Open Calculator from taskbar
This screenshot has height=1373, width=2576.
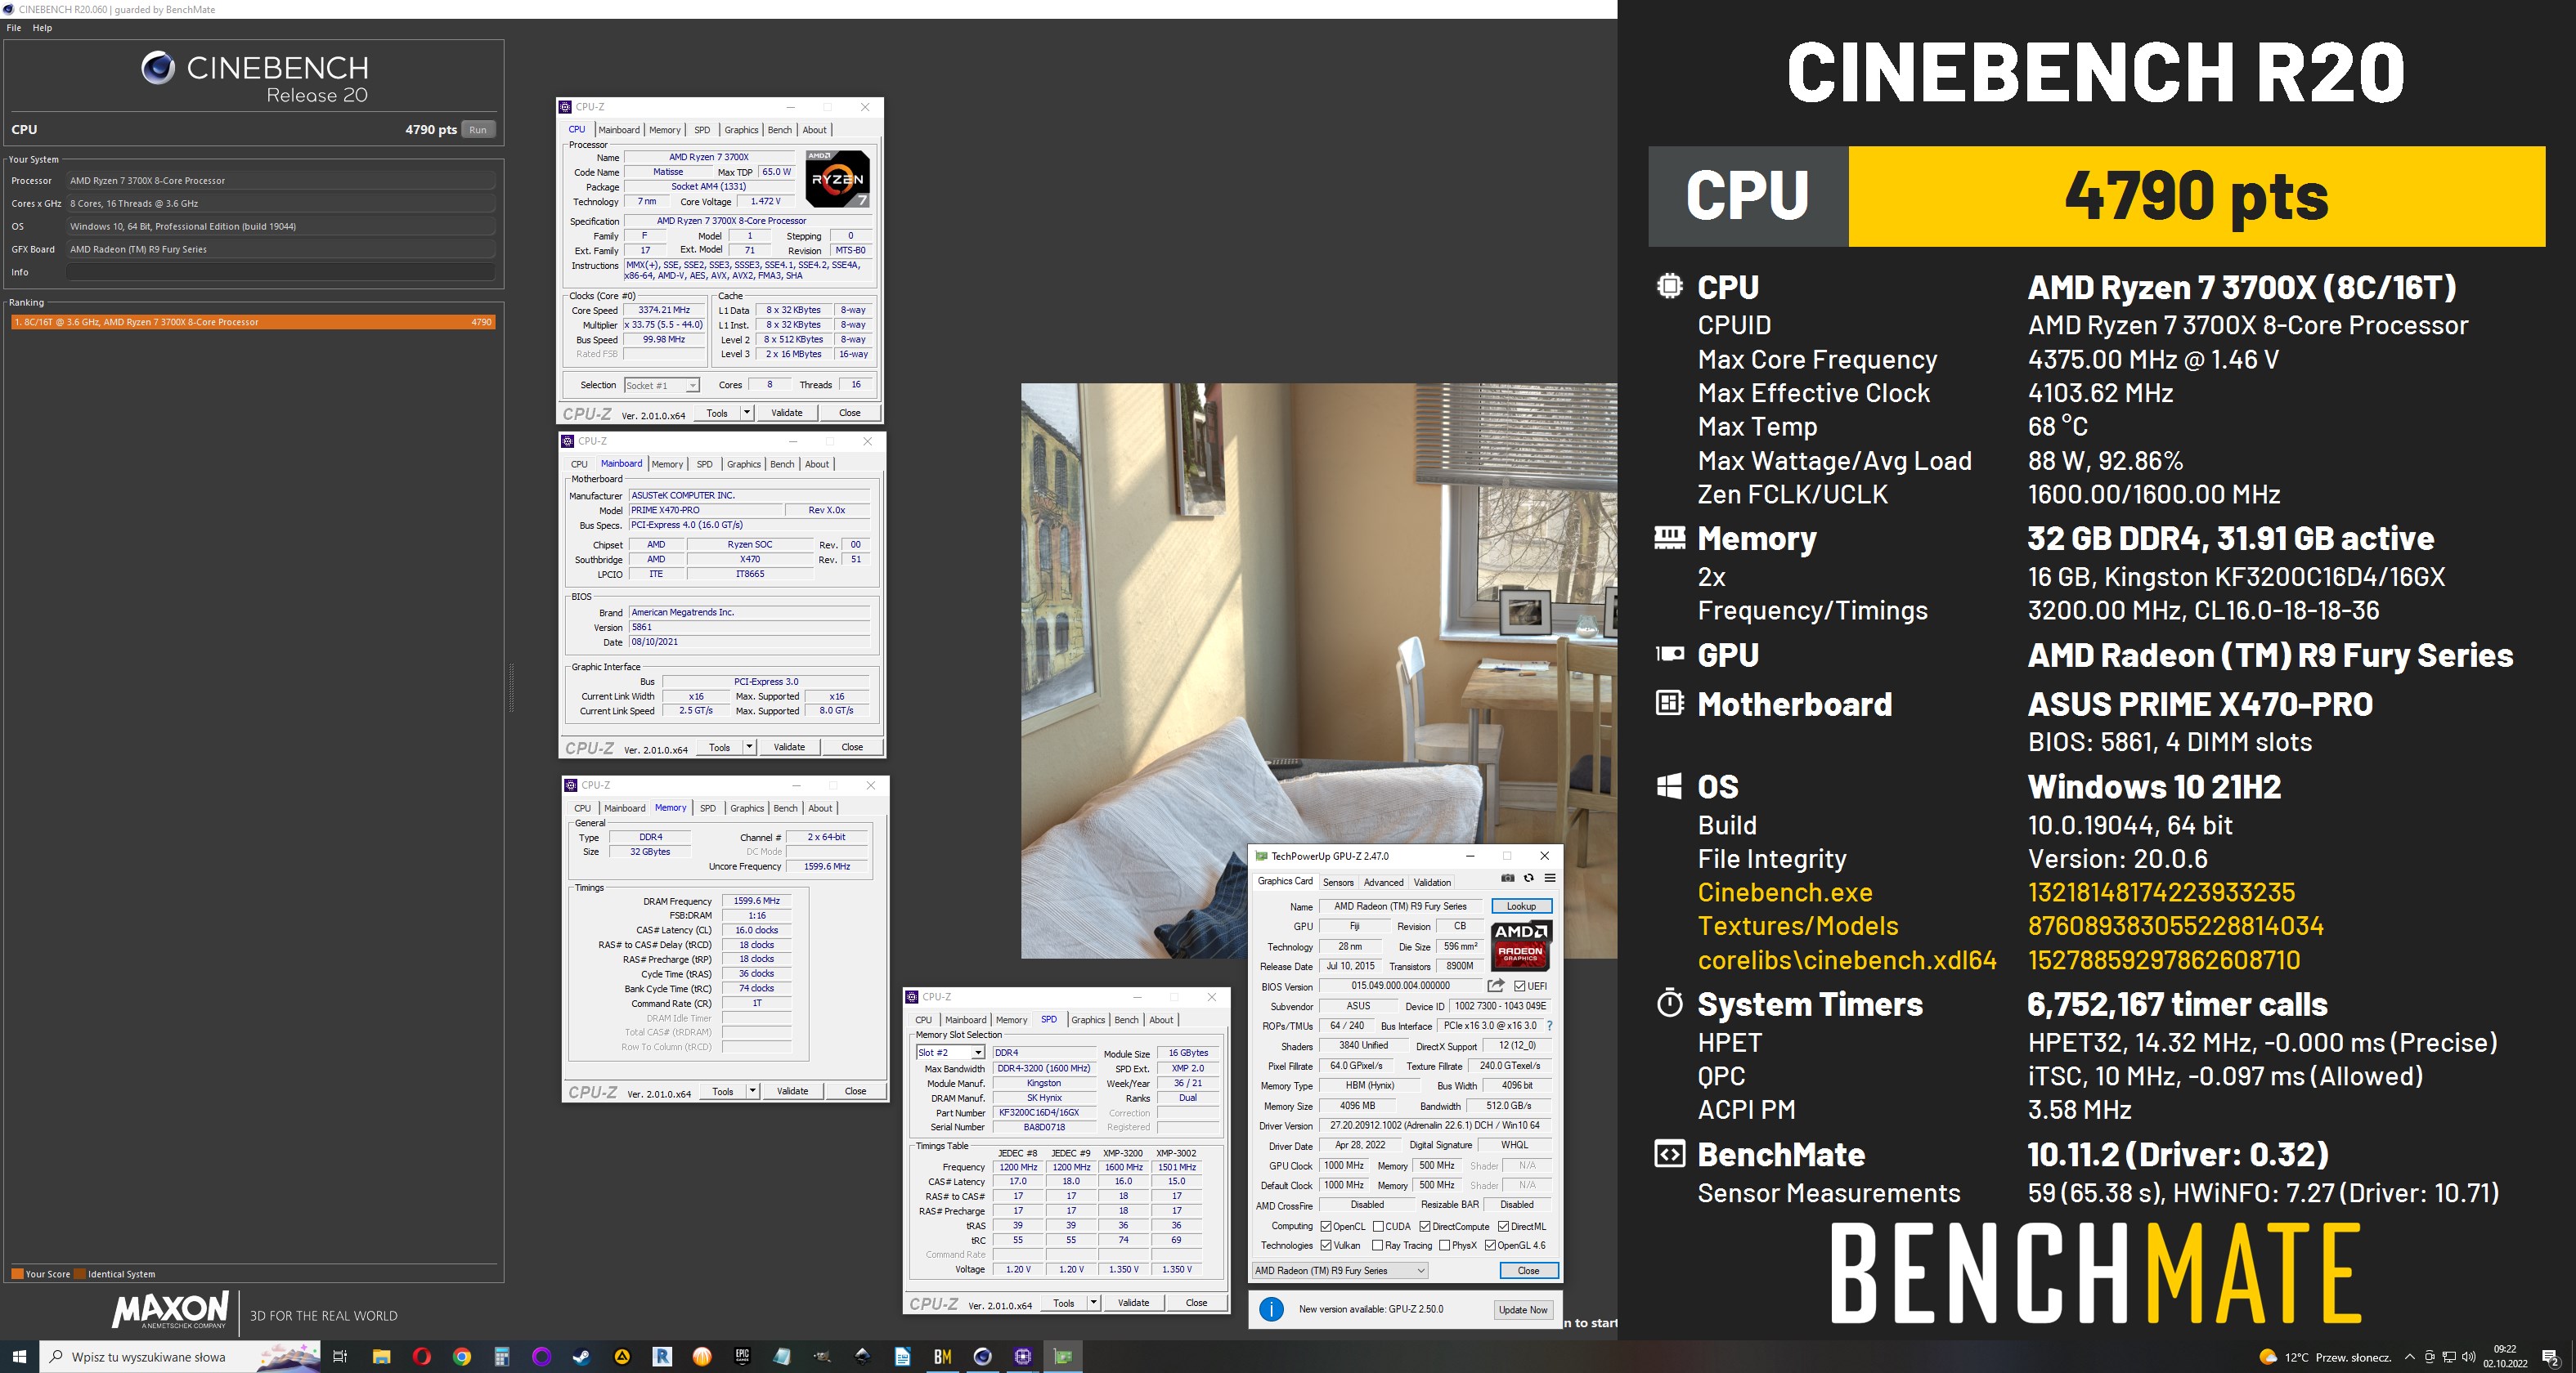(502, 1356)
